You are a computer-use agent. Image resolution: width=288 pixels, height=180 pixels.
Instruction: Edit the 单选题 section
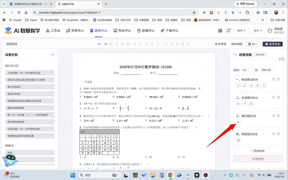(274, 79)
